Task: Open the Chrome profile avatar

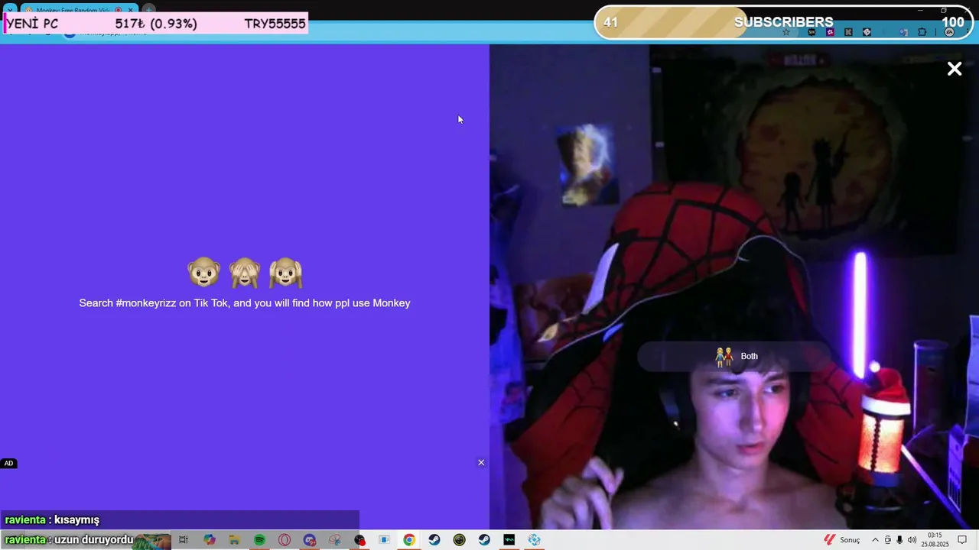Action: coord(949,32)
